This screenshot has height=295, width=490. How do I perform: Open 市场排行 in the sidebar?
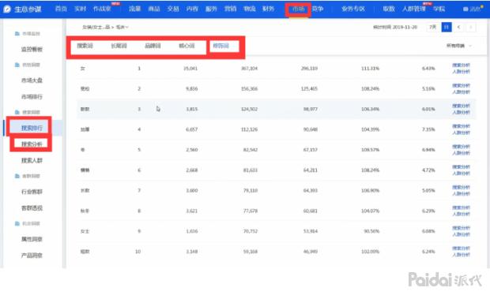point(32,97)
